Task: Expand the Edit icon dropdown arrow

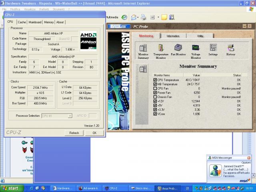Action: [158, 17]
